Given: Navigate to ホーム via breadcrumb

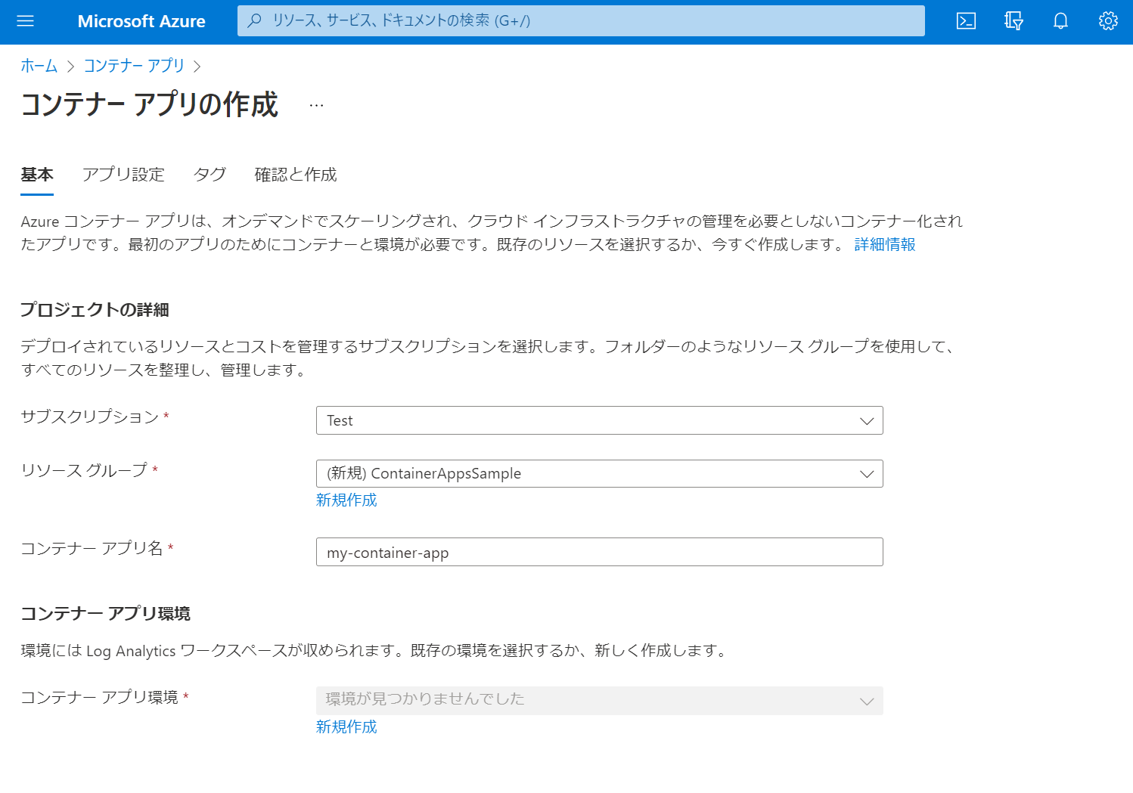Looking at the screenshot, I should click(39, 66).
